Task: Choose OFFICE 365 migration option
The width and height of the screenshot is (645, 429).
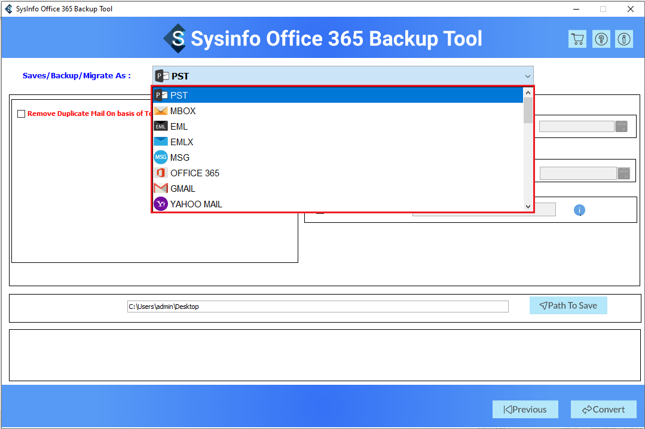Action: 195,173
